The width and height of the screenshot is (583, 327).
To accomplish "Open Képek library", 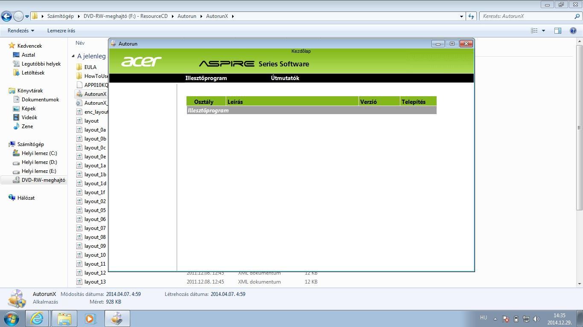I will pyautogui.click(x=29, y=108).
